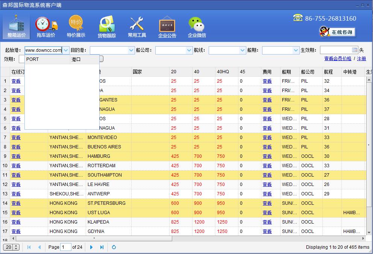Open the 企业微信 WeChat section
This screenshot has width=373, height=254.
tap(197, 27)
